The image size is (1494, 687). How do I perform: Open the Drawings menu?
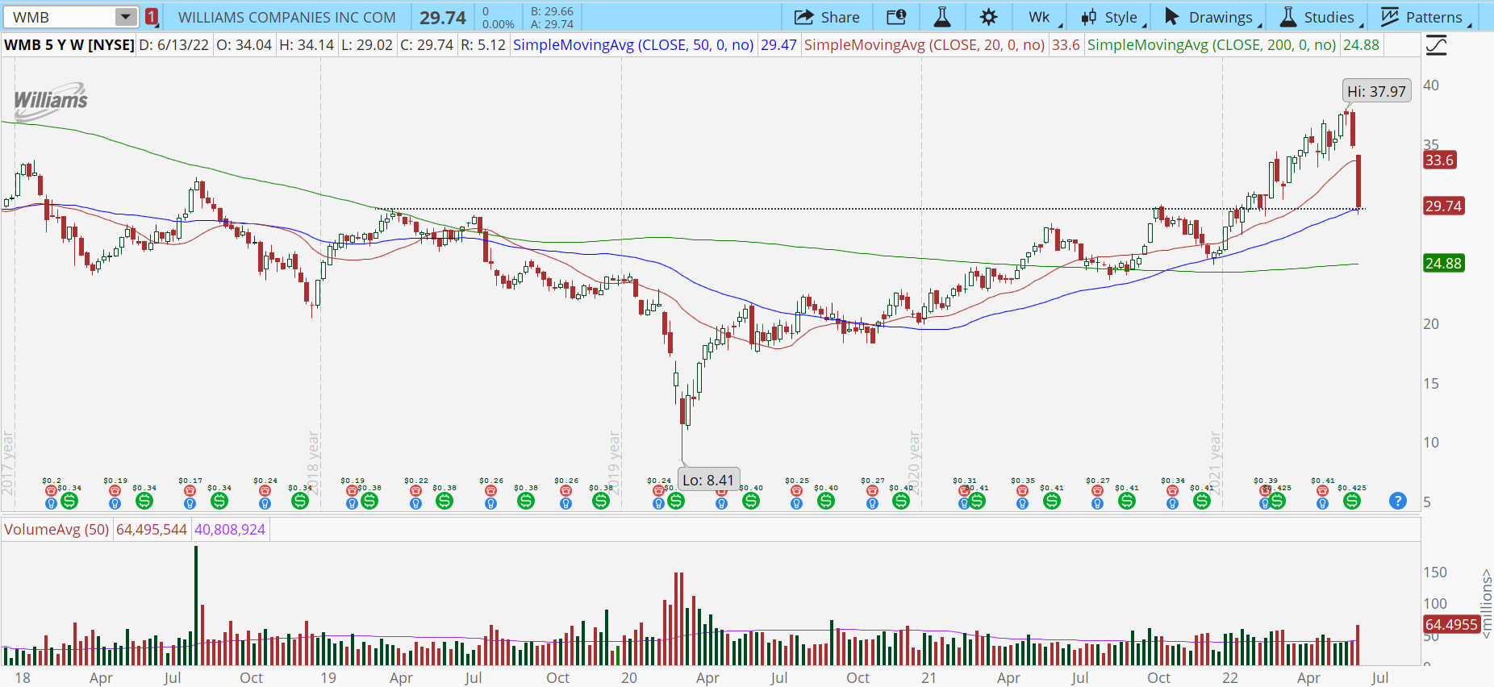[1211, 17]
